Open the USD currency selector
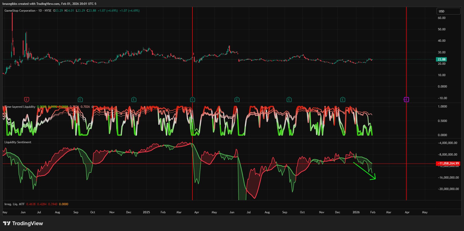The height and width of the screenshot is (231, 464). (x=448, y=11)
